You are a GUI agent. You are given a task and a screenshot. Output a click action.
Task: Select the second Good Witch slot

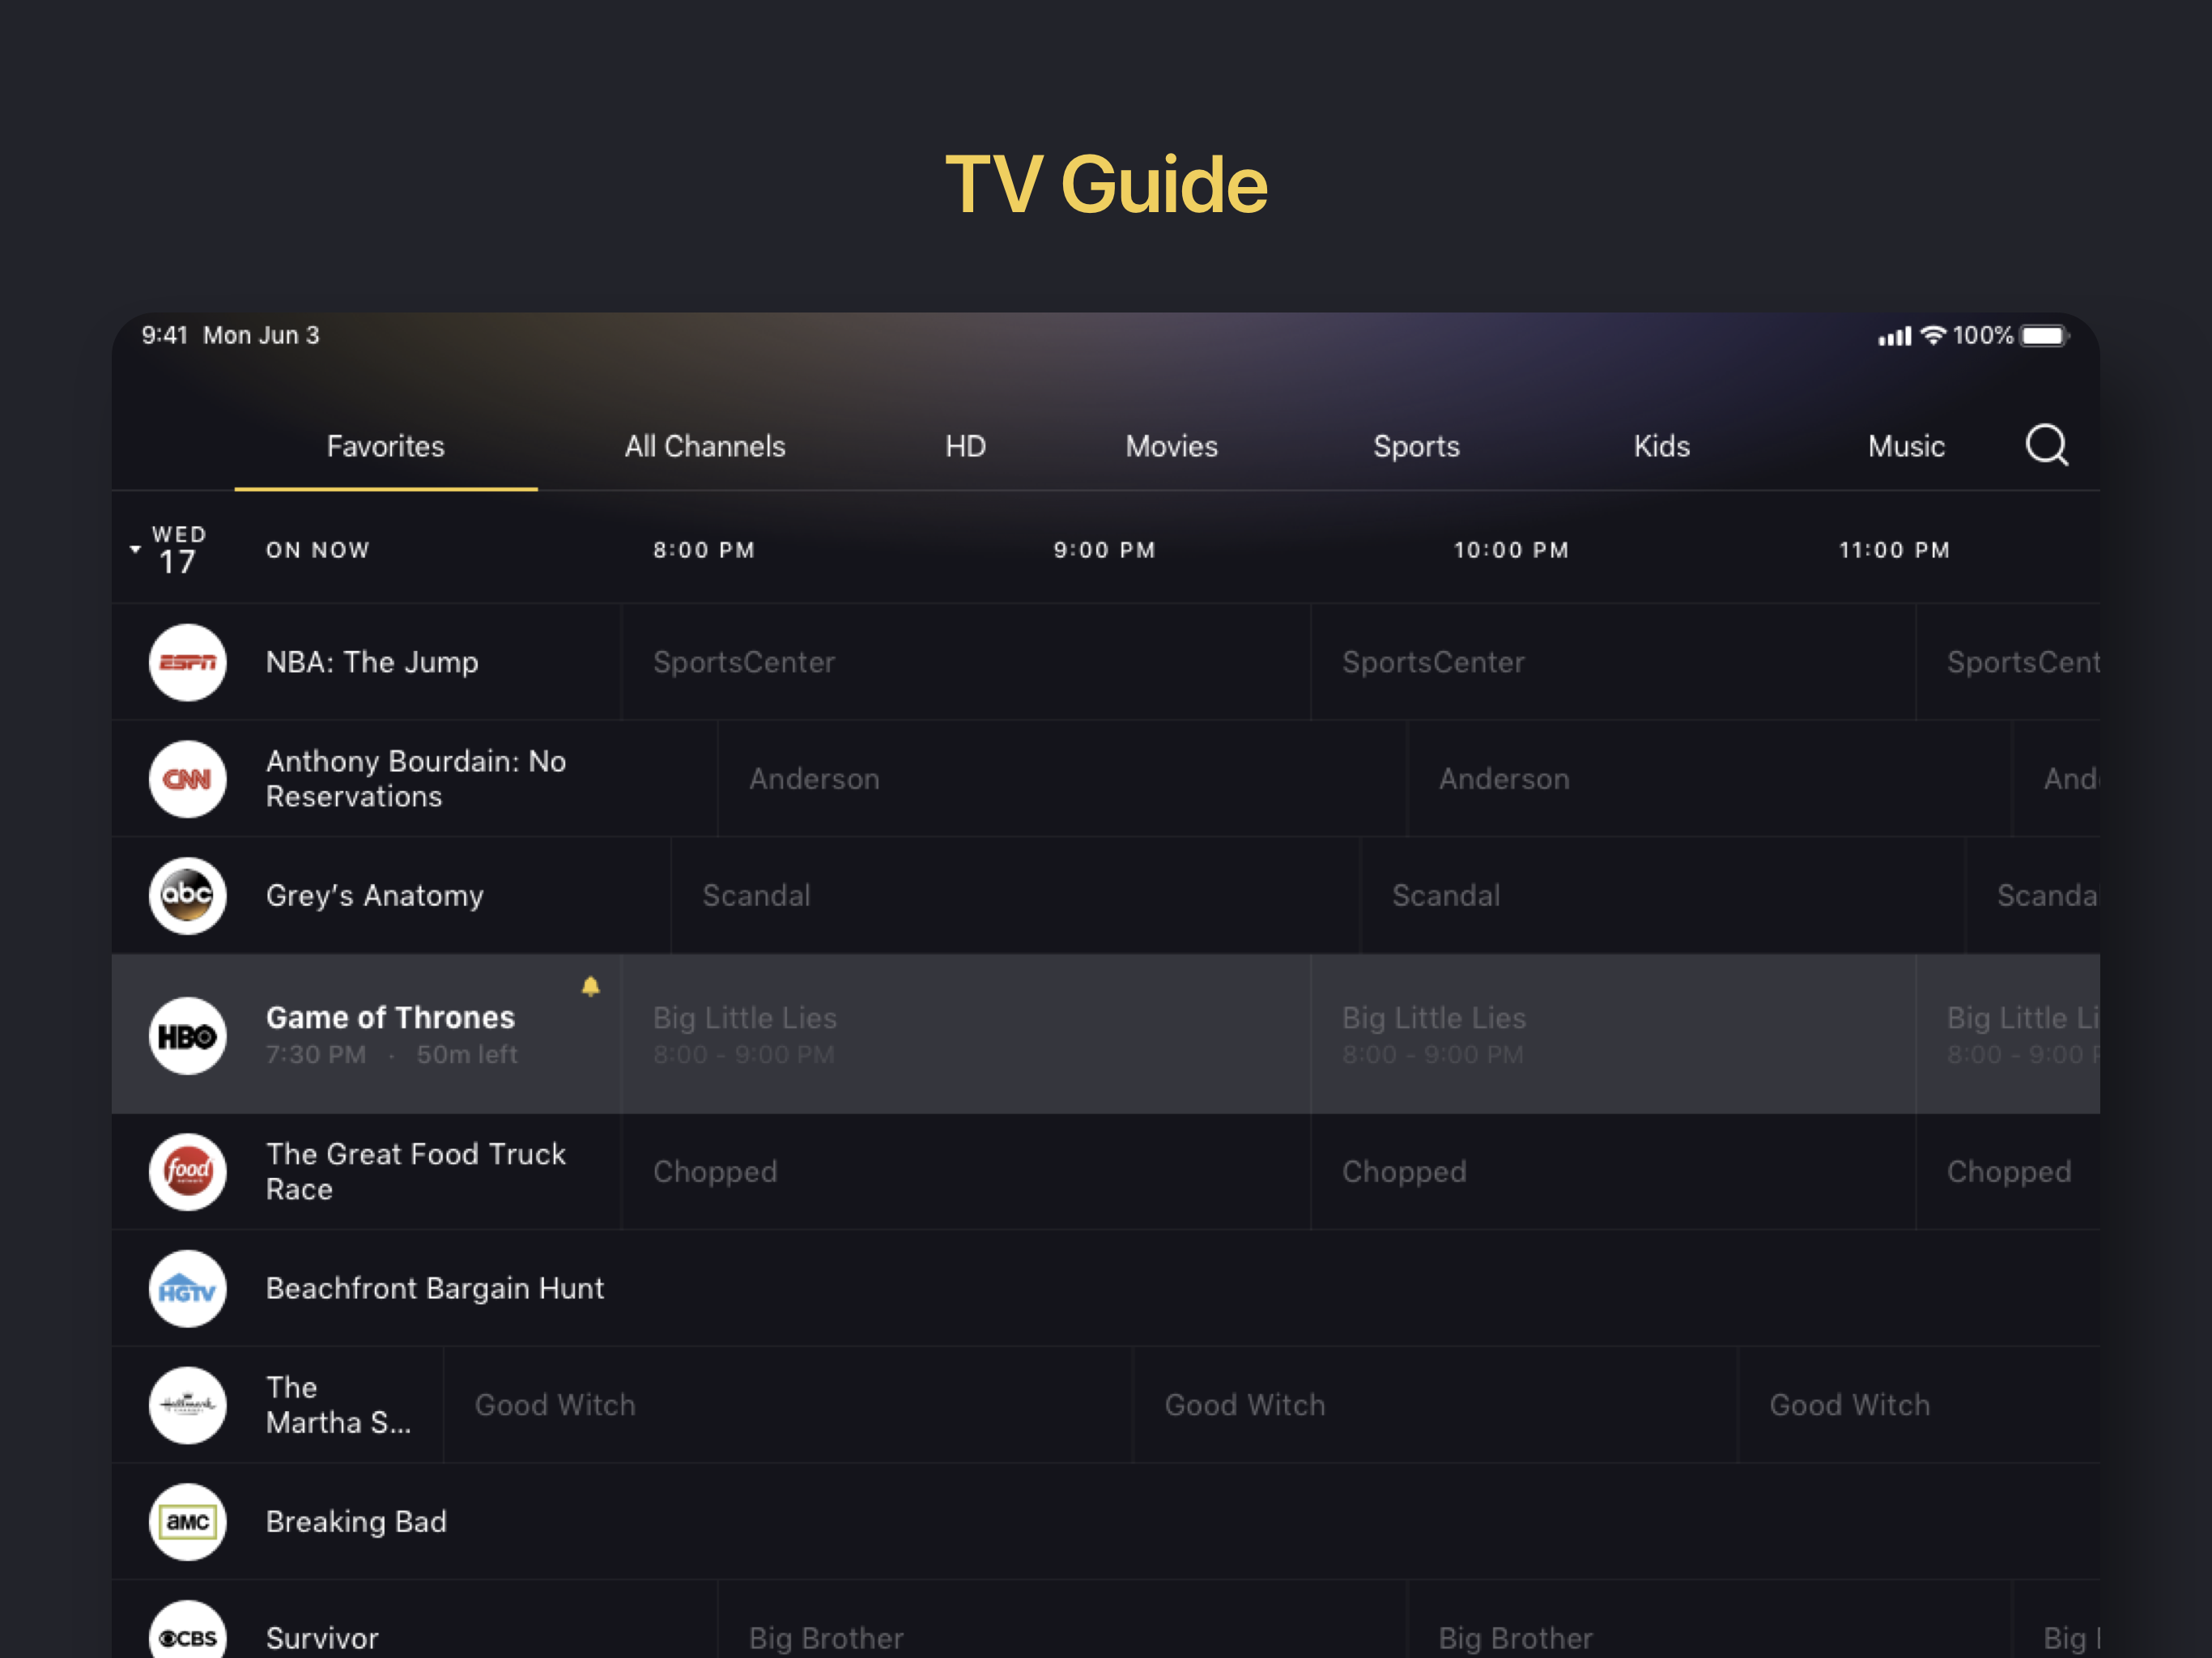click(1435, 1405)
